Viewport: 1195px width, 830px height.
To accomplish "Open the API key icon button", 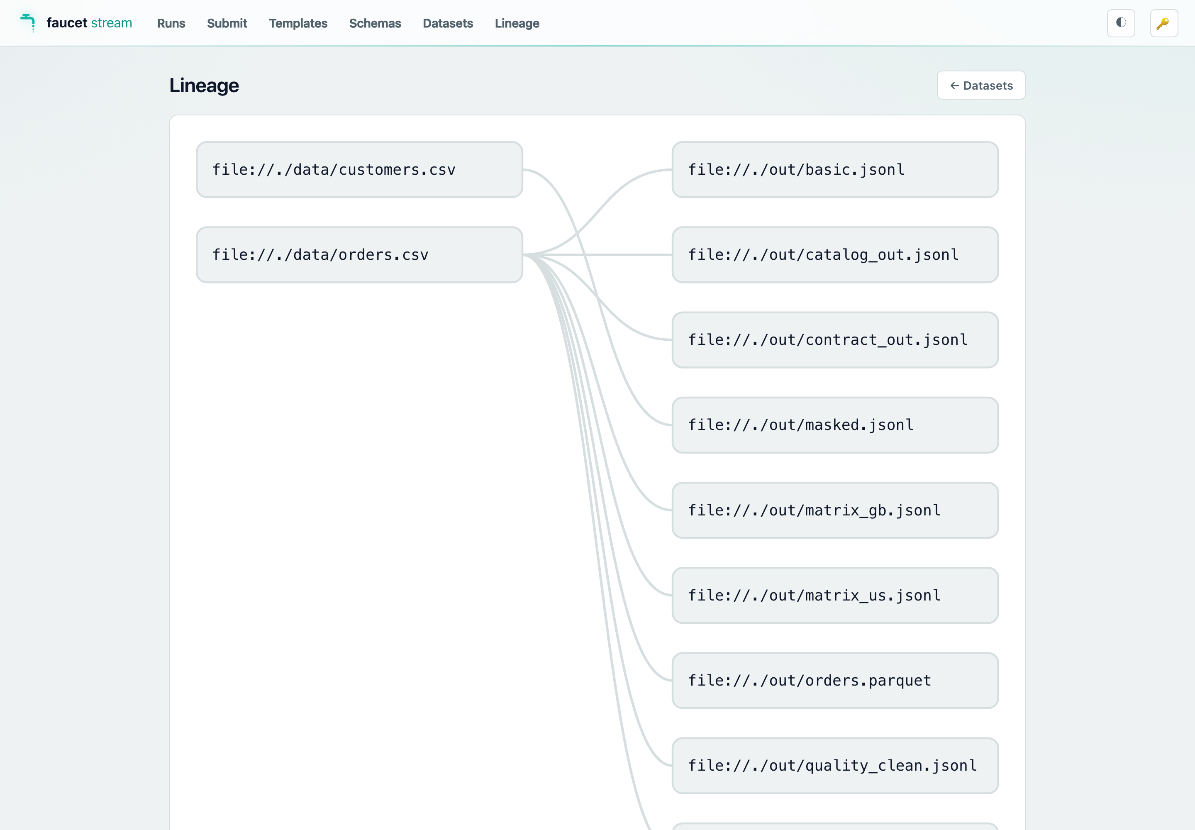I will pos(1164,23).
